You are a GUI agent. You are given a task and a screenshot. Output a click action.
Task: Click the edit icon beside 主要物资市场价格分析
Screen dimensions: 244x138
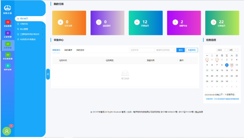click(18, 34)
